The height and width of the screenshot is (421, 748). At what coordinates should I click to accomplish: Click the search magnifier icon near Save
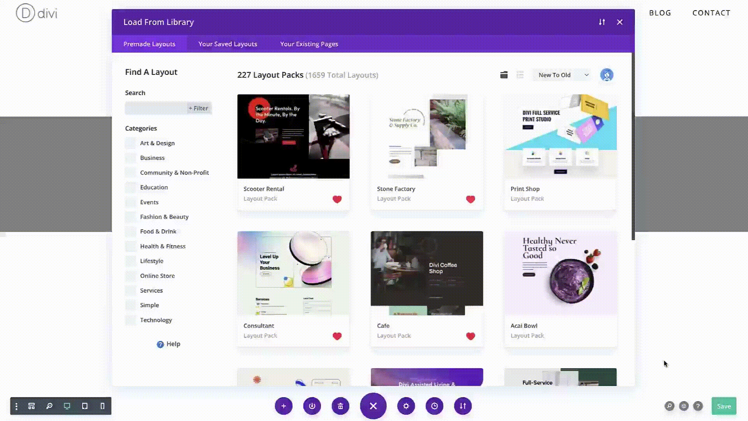(669, 406)
